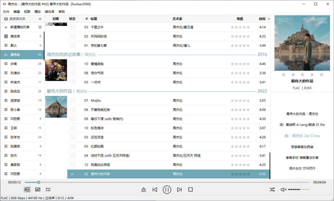Open the volume speaker icon

283,189
